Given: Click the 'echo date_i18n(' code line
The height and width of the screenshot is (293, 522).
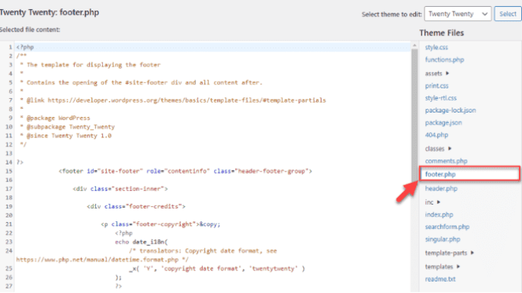Looking at the screenshot, I should 141,242.
